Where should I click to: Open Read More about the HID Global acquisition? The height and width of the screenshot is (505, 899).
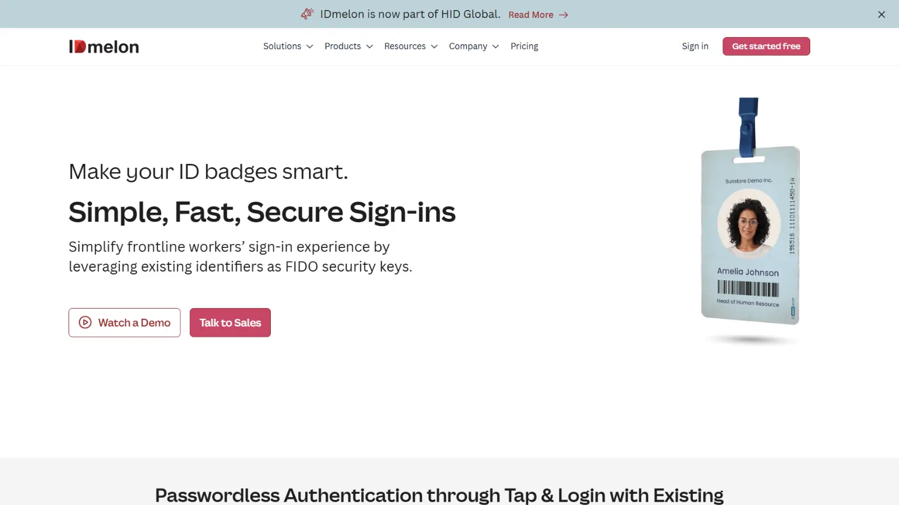click(531, 15)
